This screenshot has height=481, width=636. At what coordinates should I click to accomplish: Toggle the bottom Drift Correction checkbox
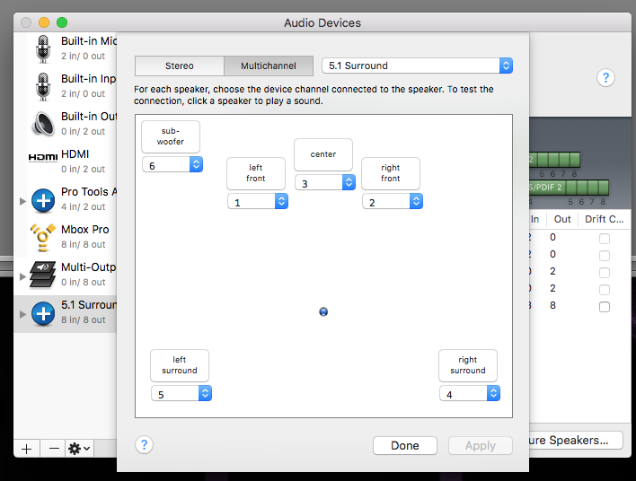[605, 307]
